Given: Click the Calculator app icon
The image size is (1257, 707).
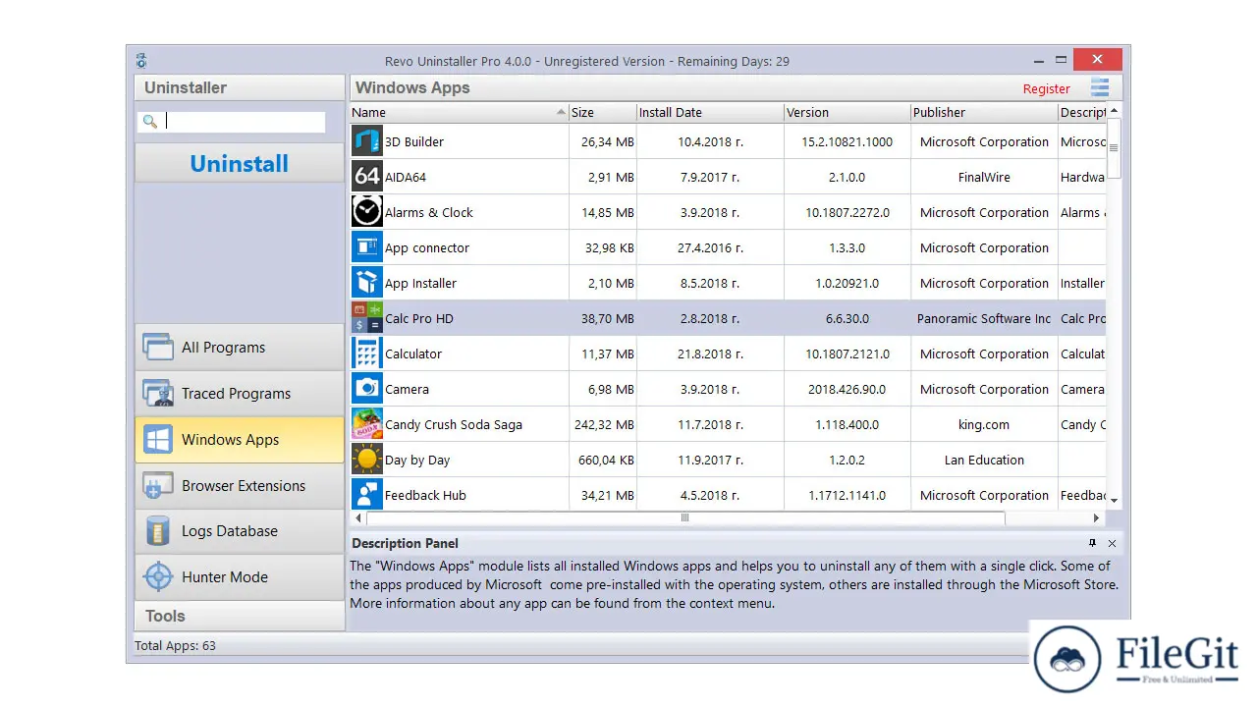Looking at the screenshot, I should coord(367,353).
